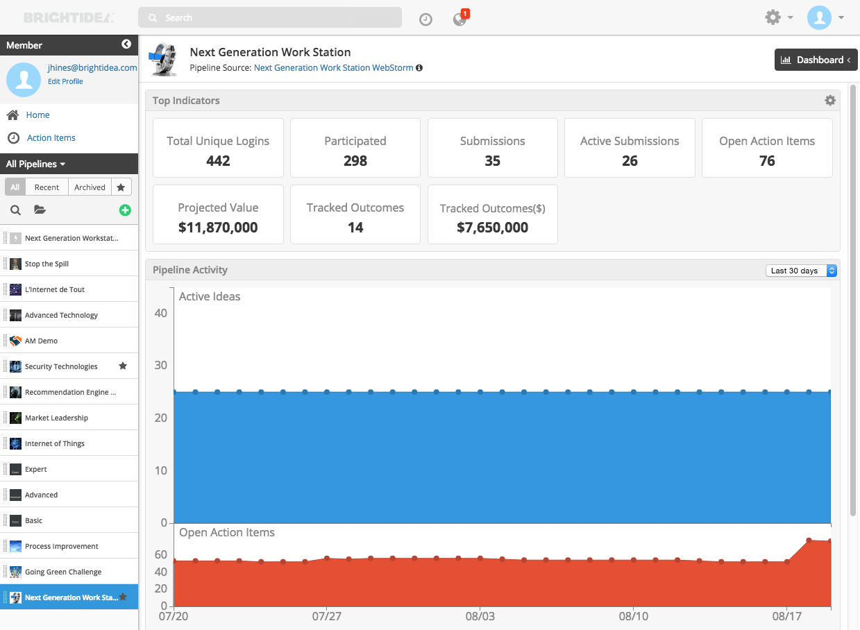Select highlighted Next Generation Work Sta... pipeline
The image size is (860, 630).
(69, 597)
